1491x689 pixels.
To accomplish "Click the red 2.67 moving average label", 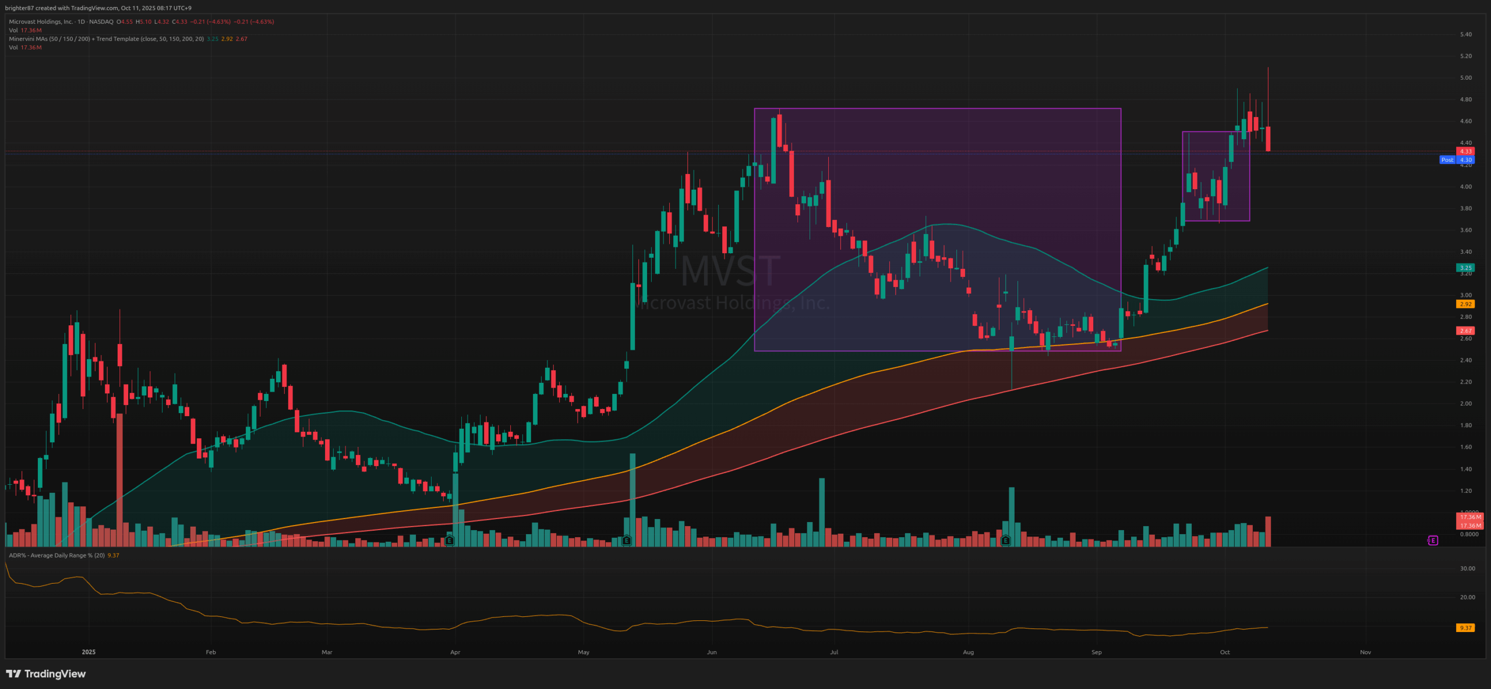I will 1465,331.
